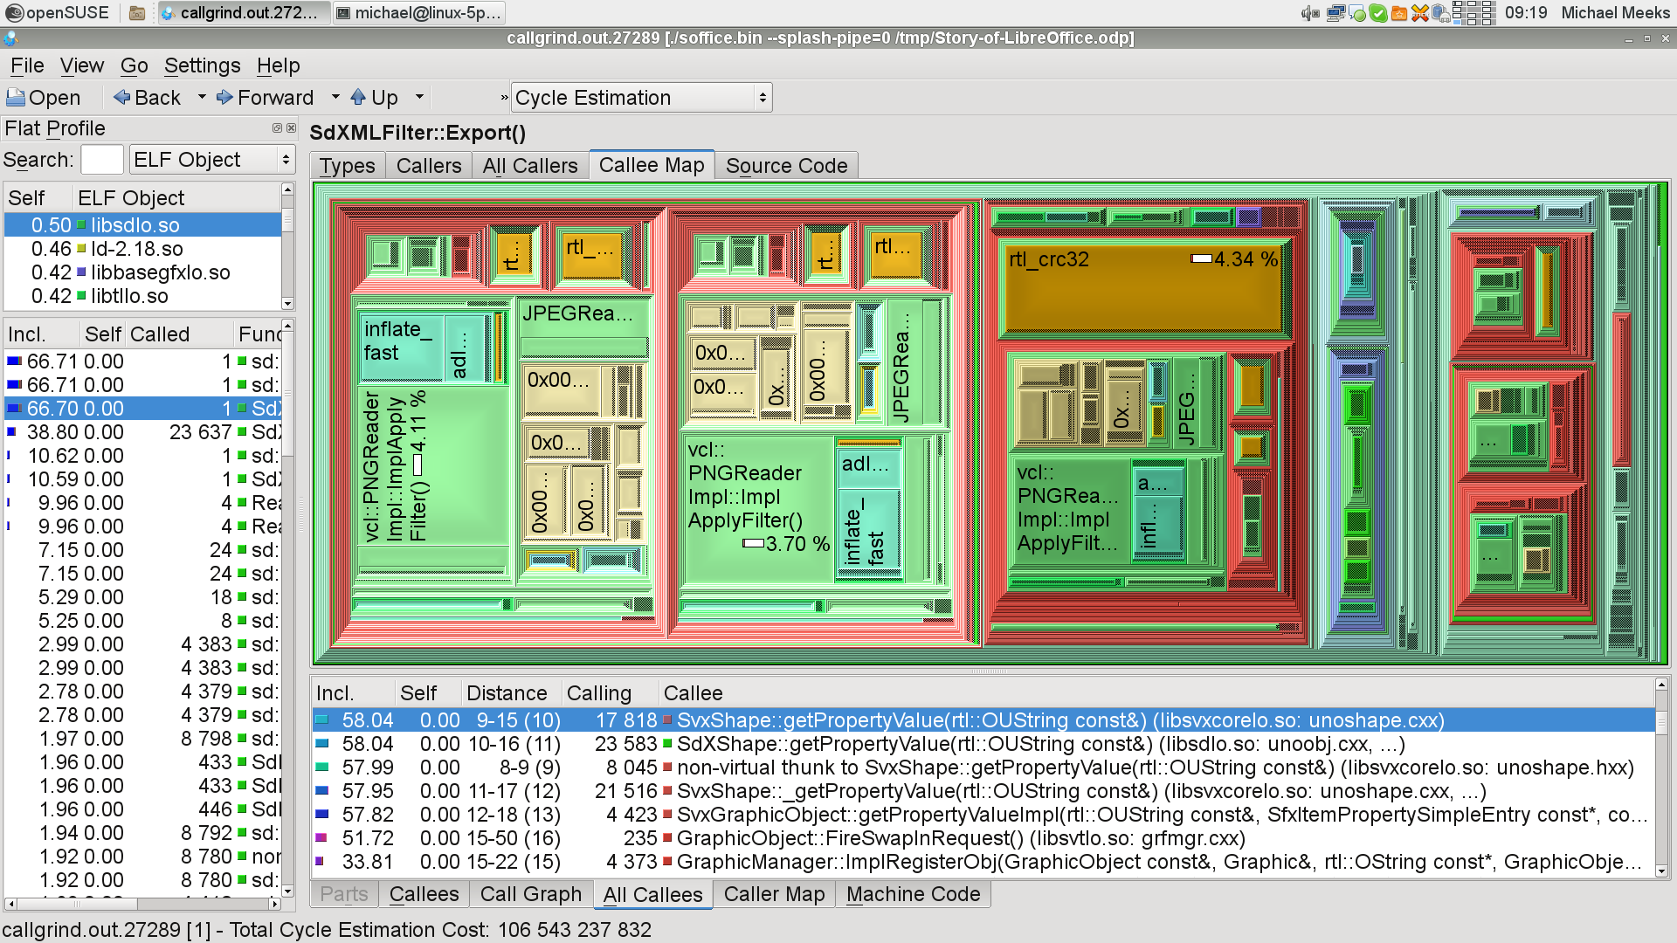Click in the Search input field
This screenshot has width=1677, height=943.
click(x=102, y=160)
